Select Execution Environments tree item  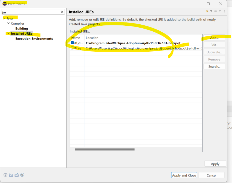click(34, 39)
